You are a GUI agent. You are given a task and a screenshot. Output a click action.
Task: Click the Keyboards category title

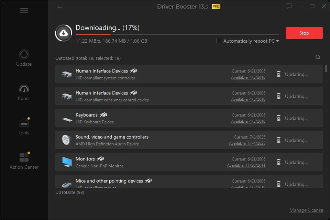click(x=87, y=115)
